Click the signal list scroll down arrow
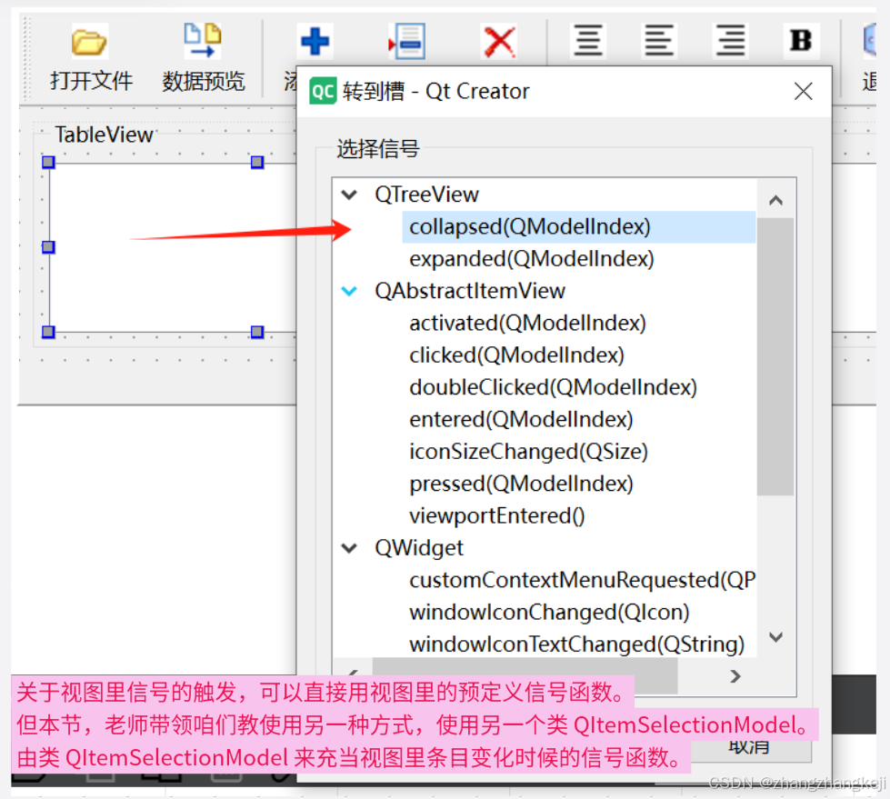 click(x=776, y=637)
